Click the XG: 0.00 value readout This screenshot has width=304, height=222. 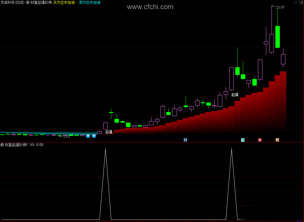36,145
